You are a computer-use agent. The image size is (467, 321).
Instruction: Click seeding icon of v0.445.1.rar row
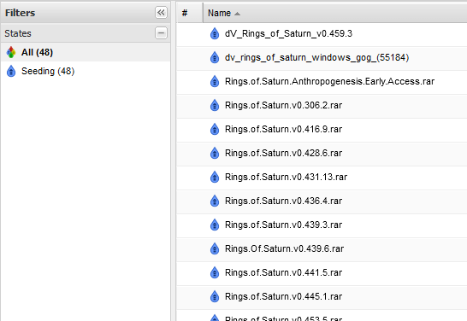point(215,297)
